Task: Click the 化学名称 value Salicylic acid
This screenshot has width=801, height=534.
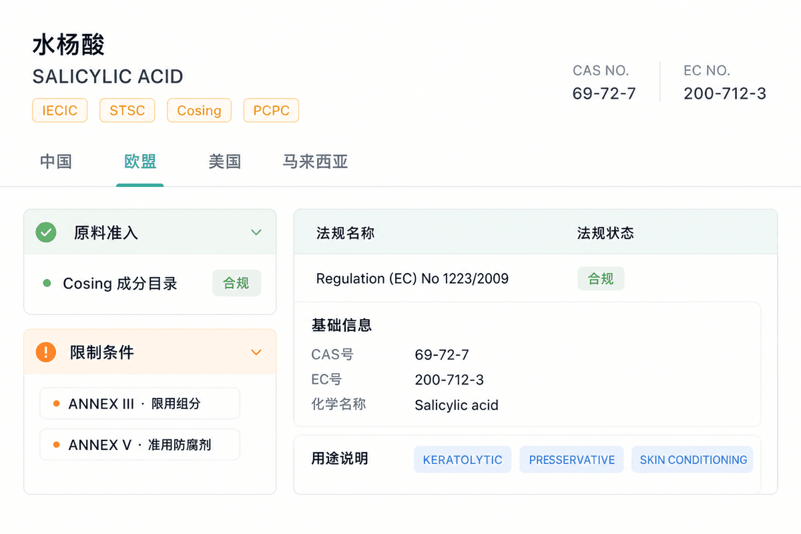Action: (457, 405)
